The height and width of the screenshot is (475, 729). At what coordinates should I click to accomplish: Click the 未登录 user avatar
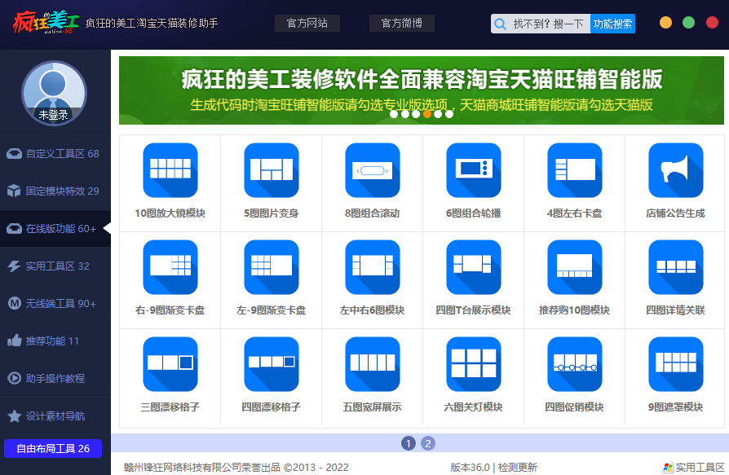coord(54,93)
